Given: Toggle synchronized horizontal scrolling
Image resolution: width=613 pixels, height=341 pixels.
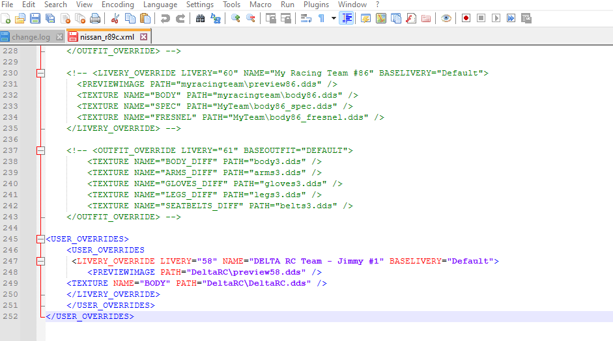Looking at the screenshot, I should pyautogui.click(x=286, y=18).
